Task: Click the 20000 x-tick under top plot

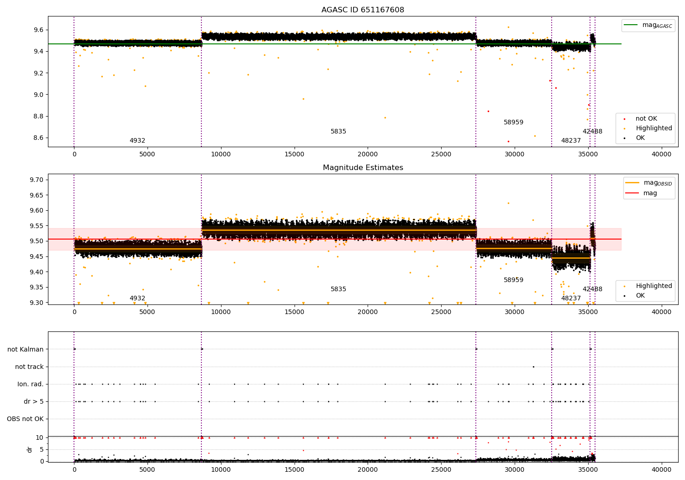Action: click(x=368, y=155)
